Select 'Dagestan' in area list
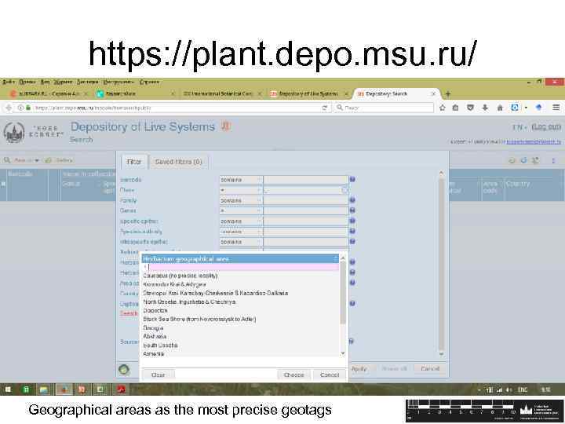This screenshot has width=565, height=424. coord(155,310)
